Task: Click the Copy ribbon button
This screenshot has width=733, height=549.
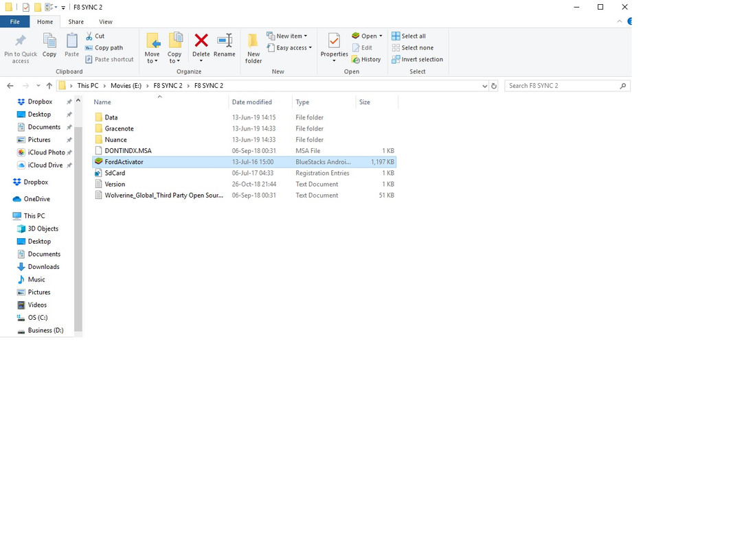Action: (49, 45)
